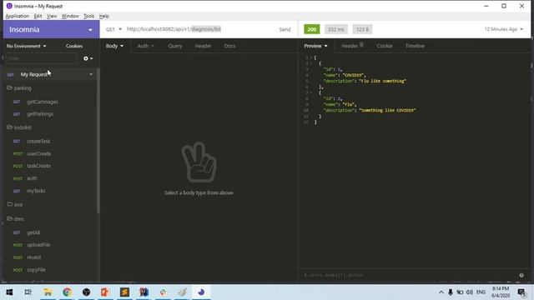The width and height of the screenshot is (534, 300).
Task: Collapse the todolist folder
Action: pos(19,127)
